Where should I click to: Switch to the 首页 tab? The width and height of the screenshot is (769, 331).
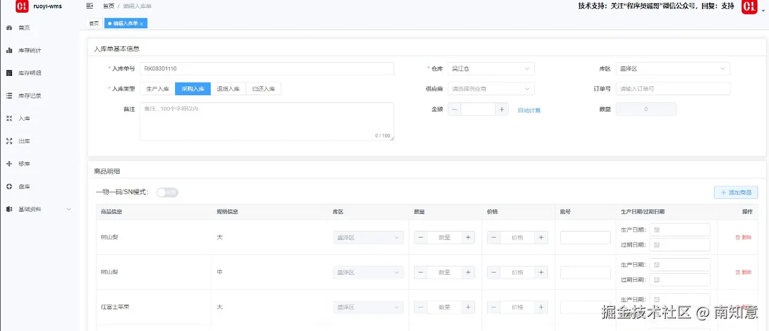pos(94,24)
